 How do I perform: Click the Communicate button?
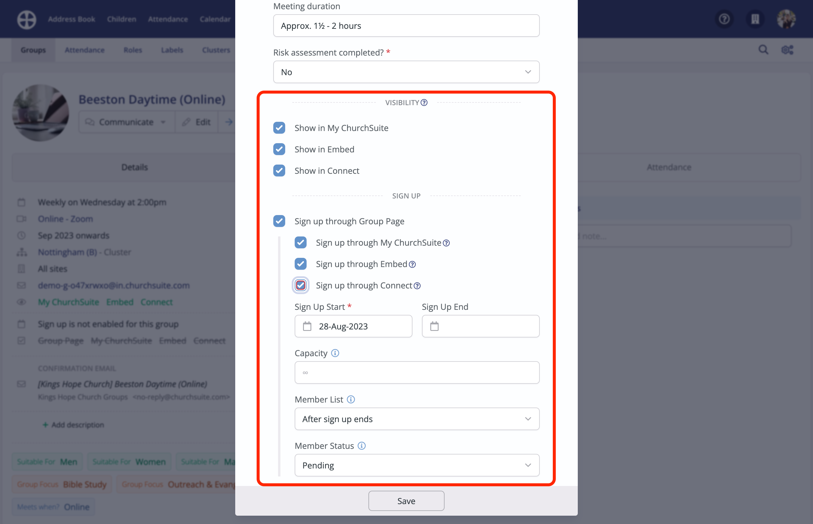tap(126, 122)
